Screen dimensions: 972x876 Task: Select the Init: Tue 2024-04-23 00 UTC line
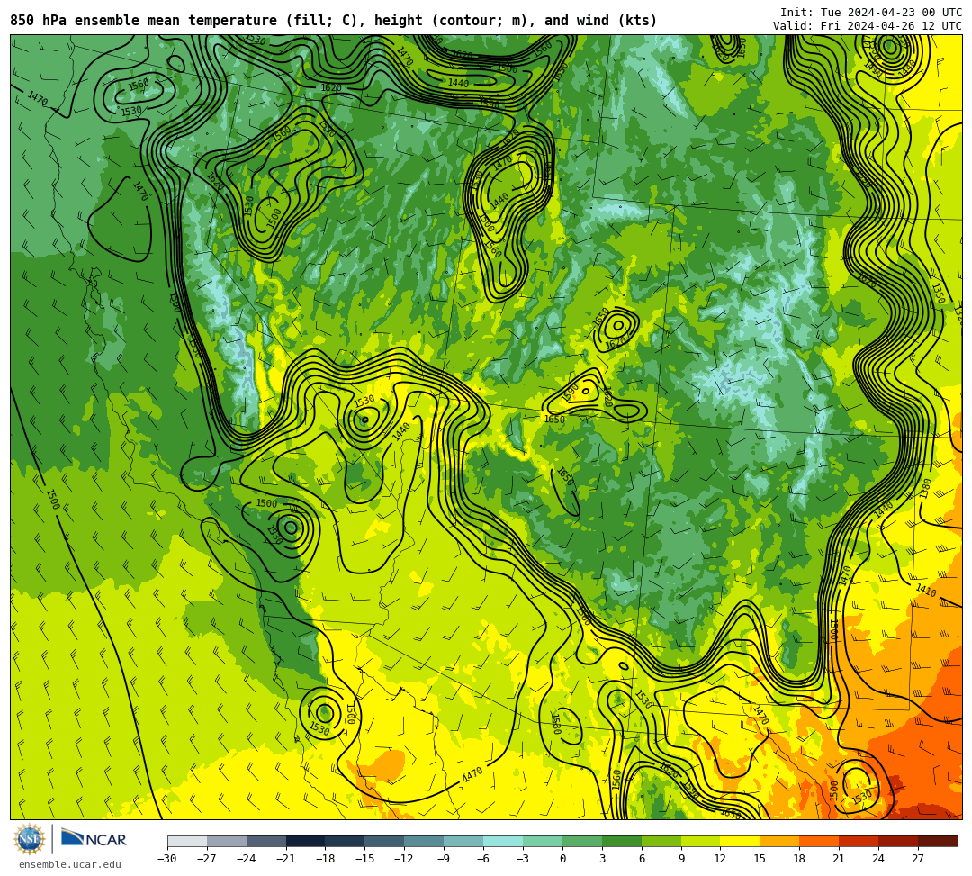[871, 13]
